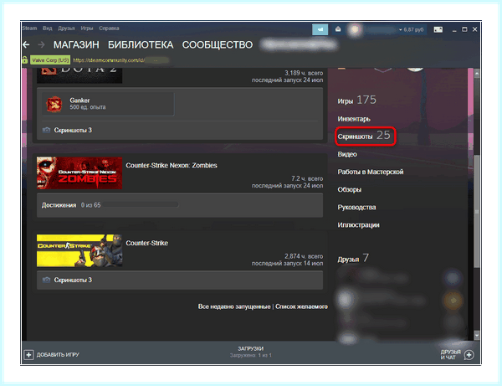Open Список желаемого link
Screen dimensions: 502x386
tap(301, 306)
